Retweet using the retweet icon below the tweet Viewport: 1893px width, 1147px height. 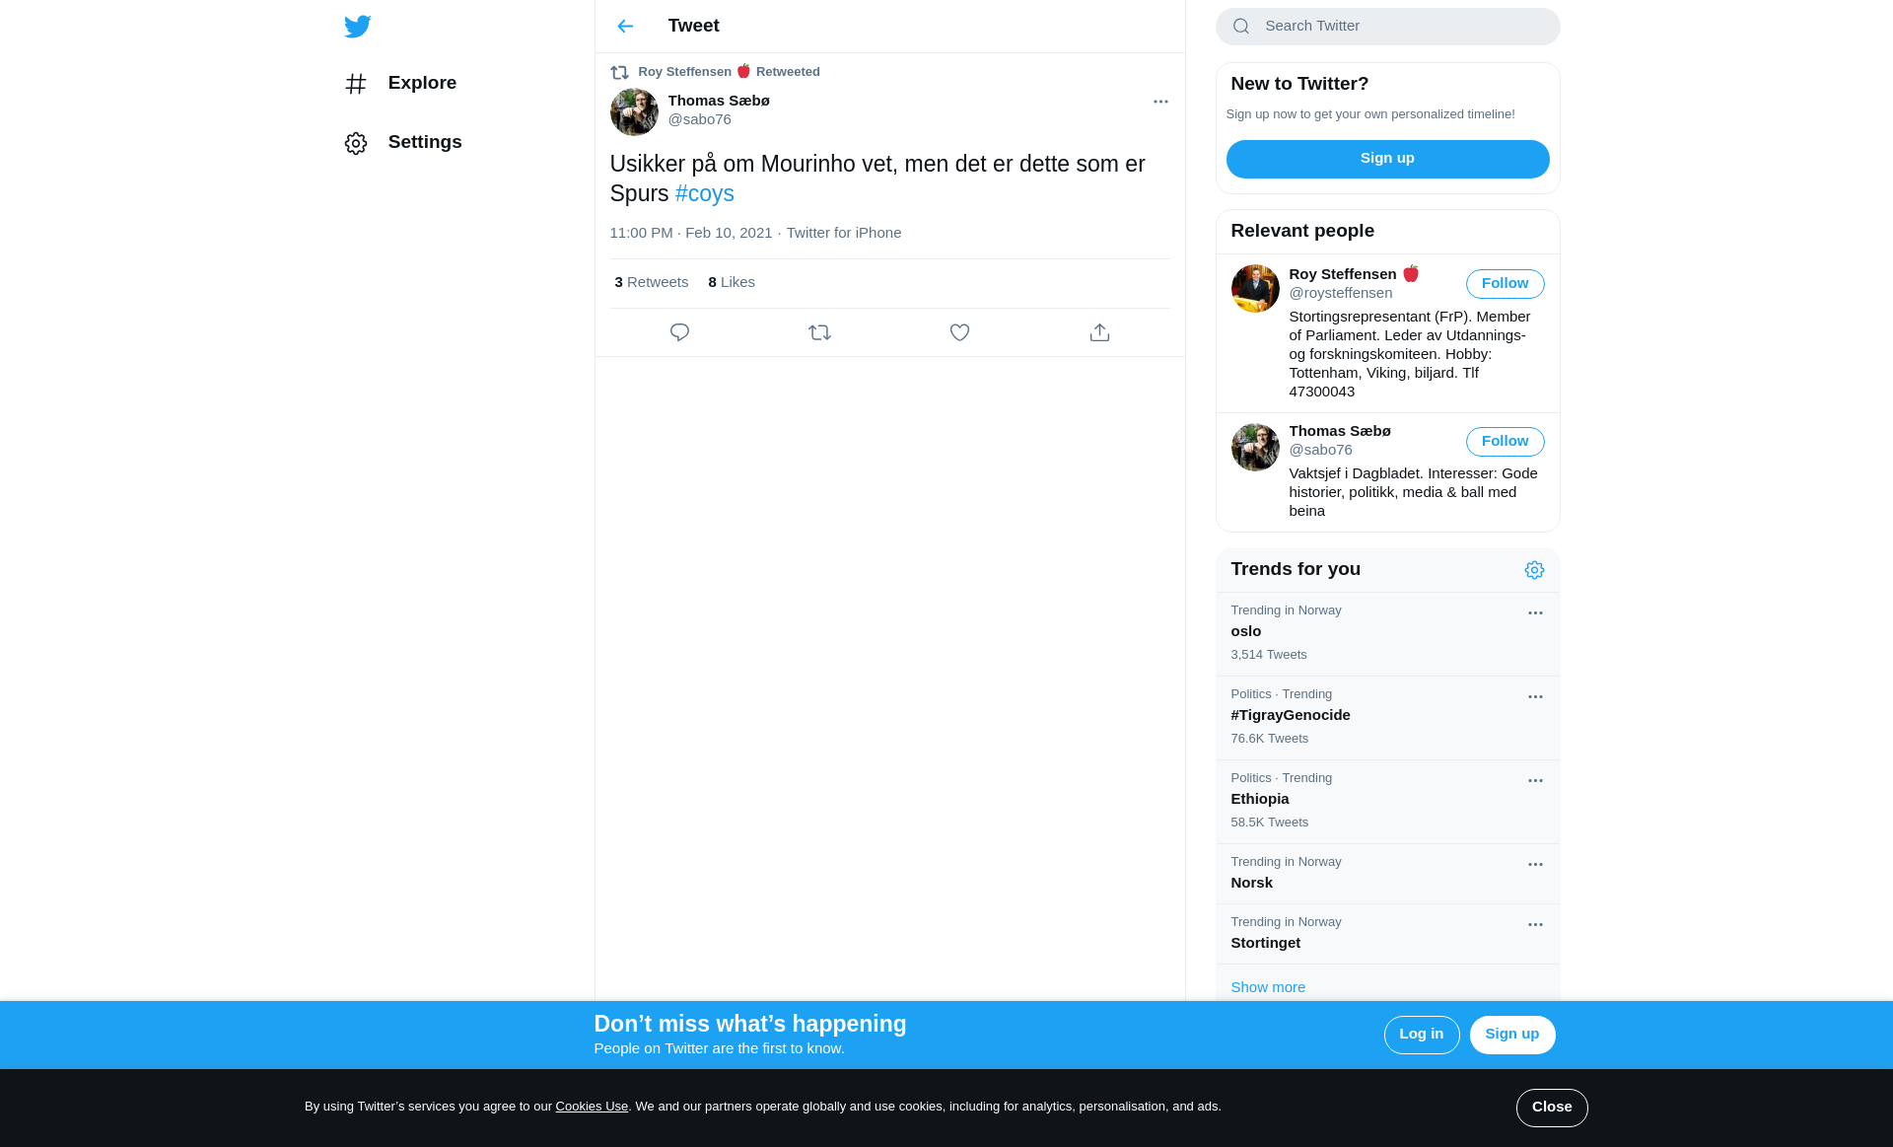pyautogui.click(x=819, y=332)
